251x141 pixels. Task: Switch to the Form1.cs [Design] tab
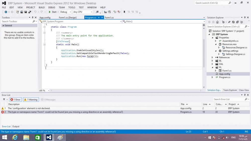pos(68,18)
